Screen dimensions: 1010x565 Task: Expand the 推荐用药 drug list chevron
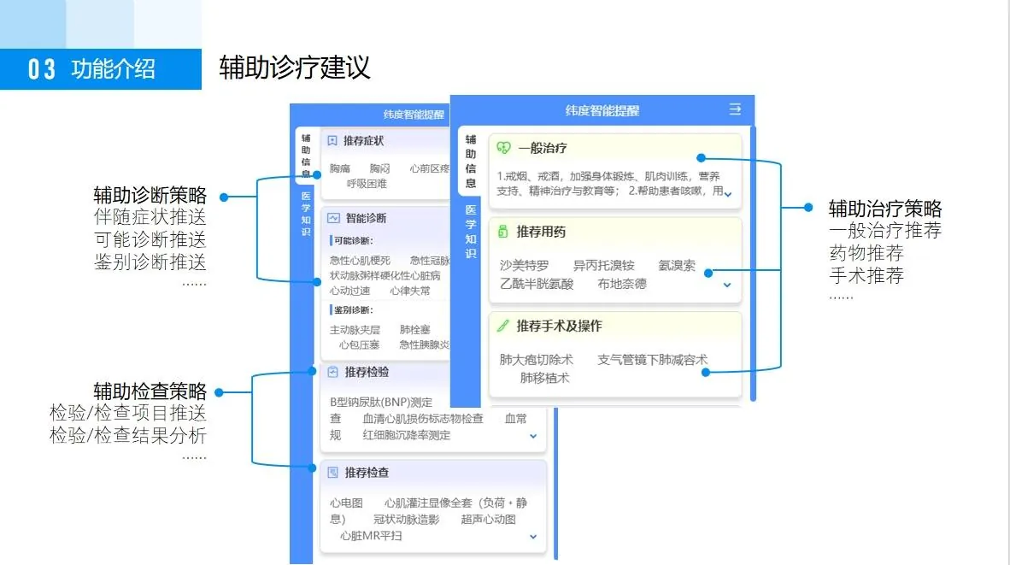[x=727, y=285]
